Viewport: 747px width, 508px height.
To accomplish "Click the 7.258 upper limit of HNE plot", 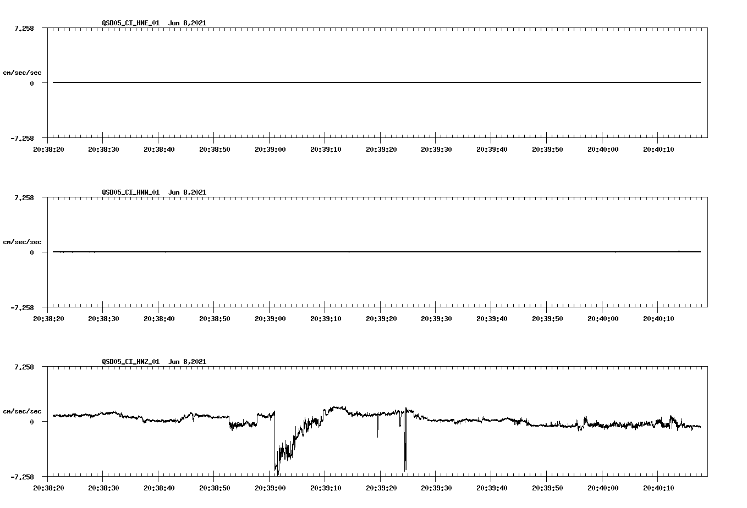I will 24,28.
